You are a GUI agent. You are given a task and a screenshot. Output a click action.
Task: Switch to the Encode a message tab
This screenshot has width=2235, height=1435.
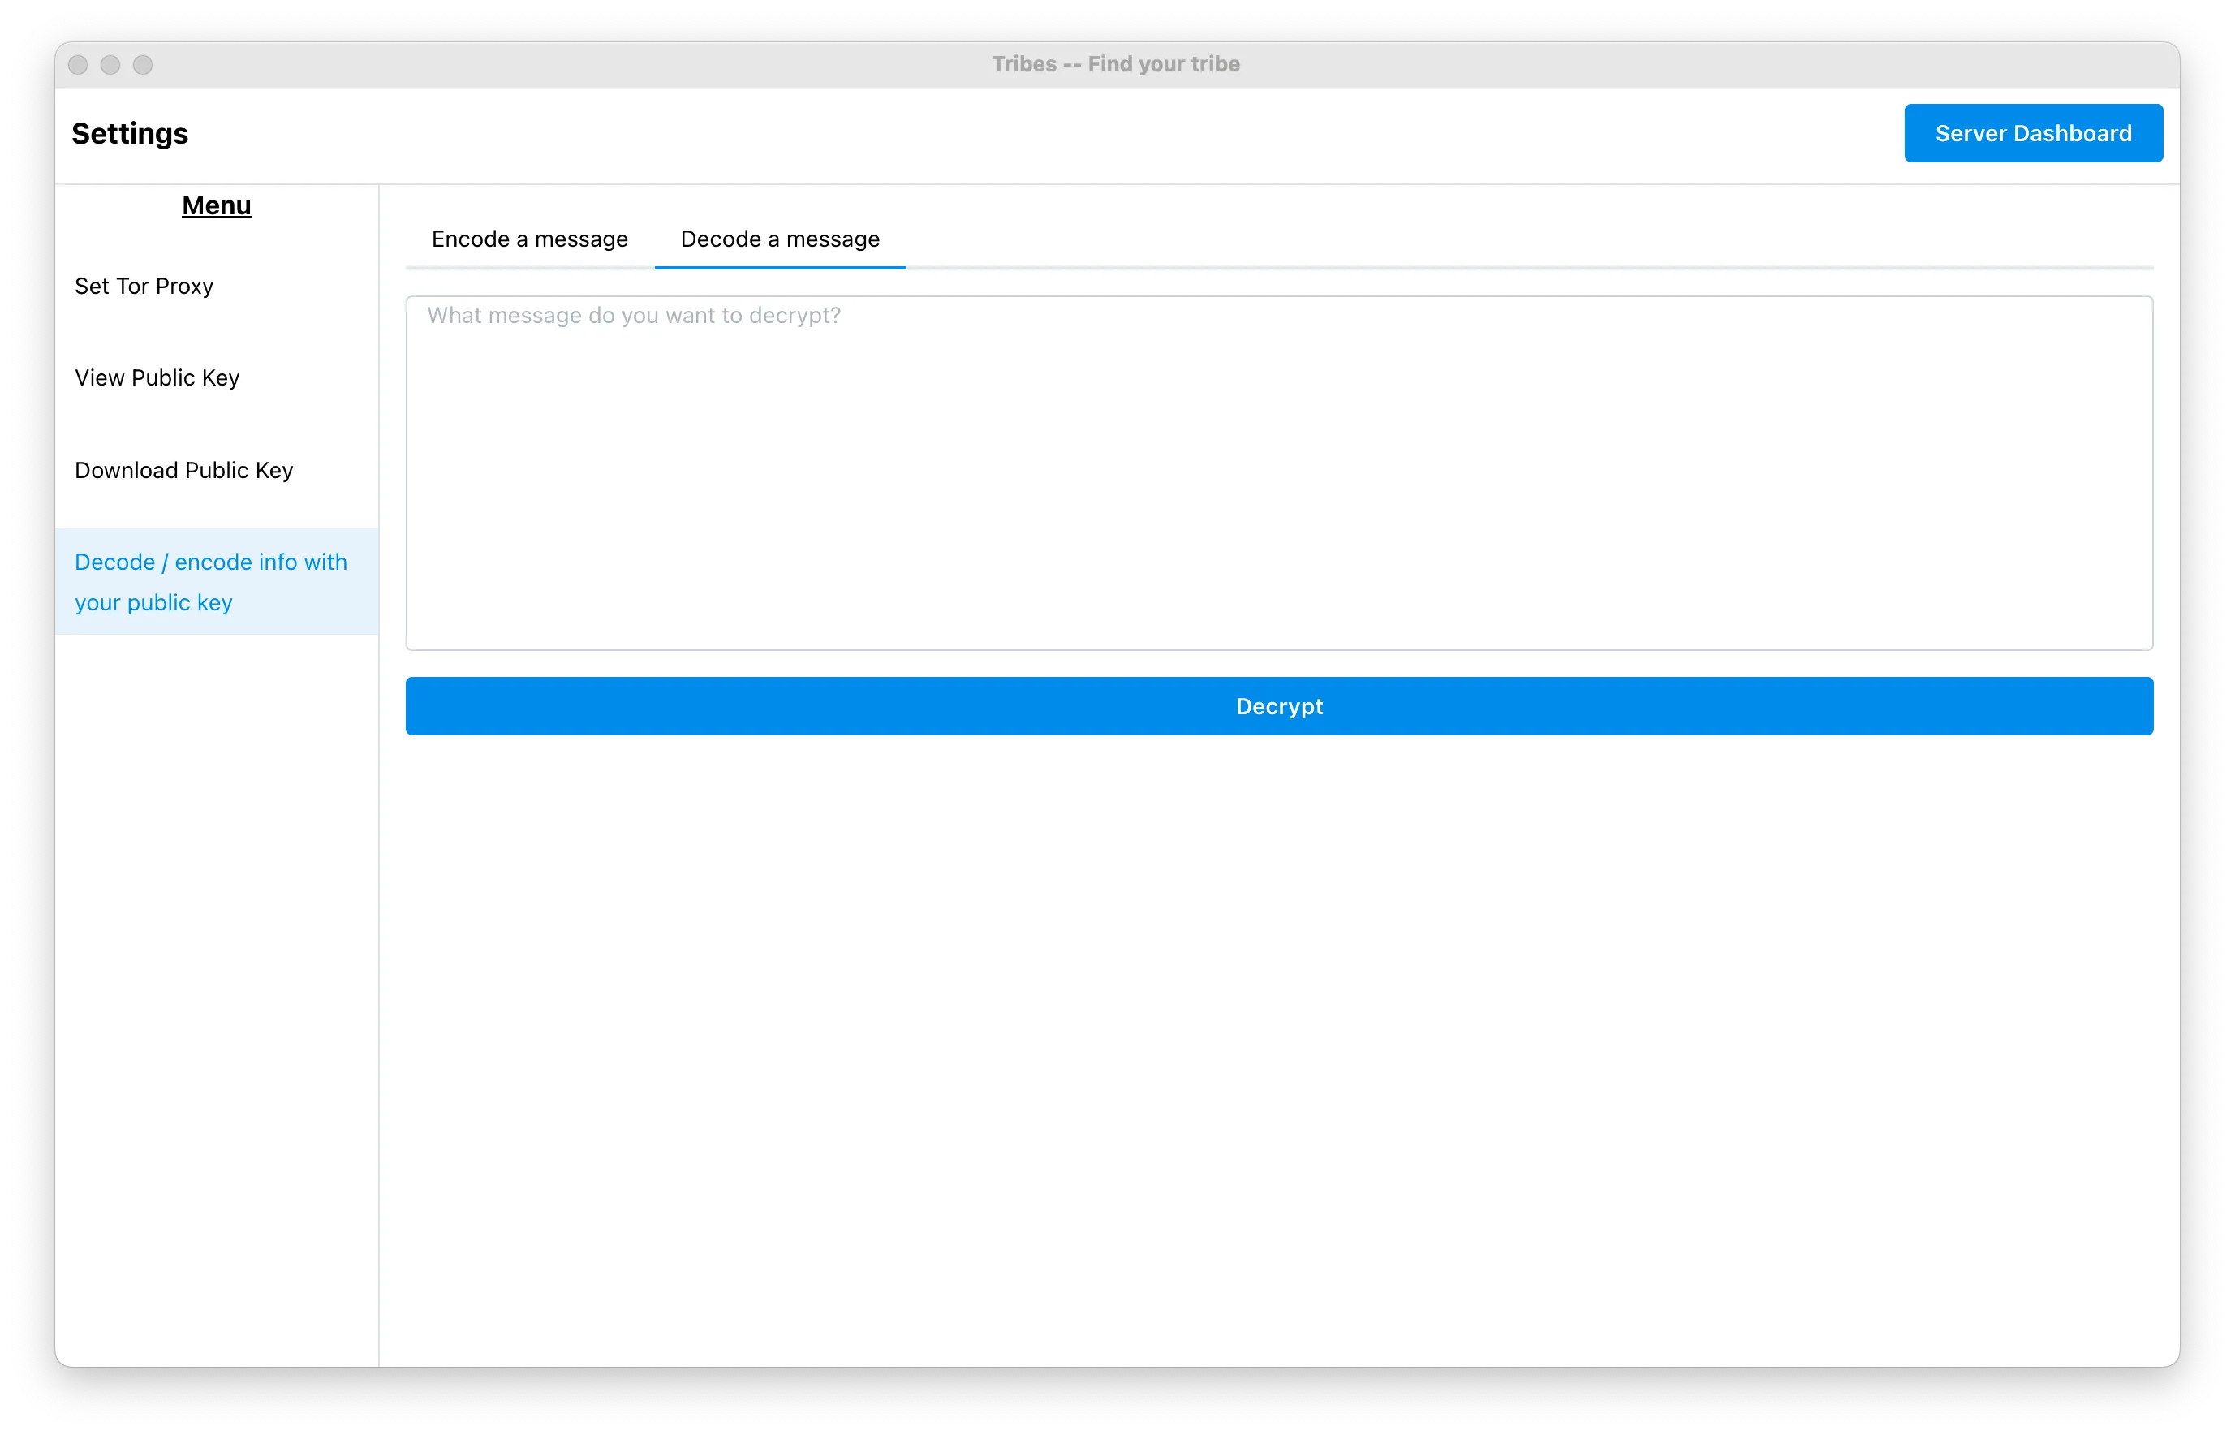528,239
